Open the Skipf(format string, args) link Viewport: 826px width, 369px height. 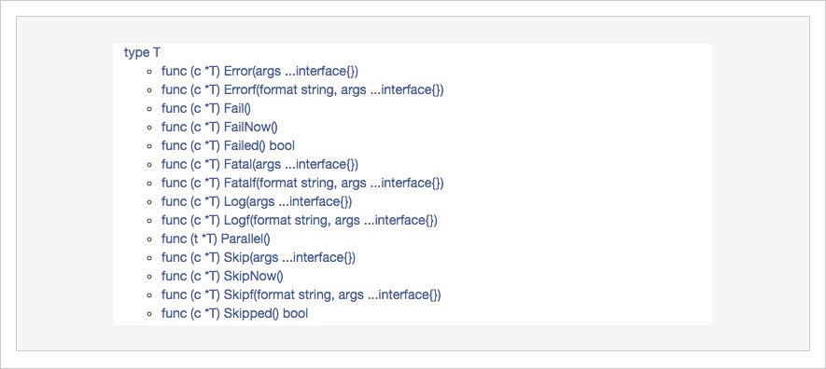click(301, 294)
